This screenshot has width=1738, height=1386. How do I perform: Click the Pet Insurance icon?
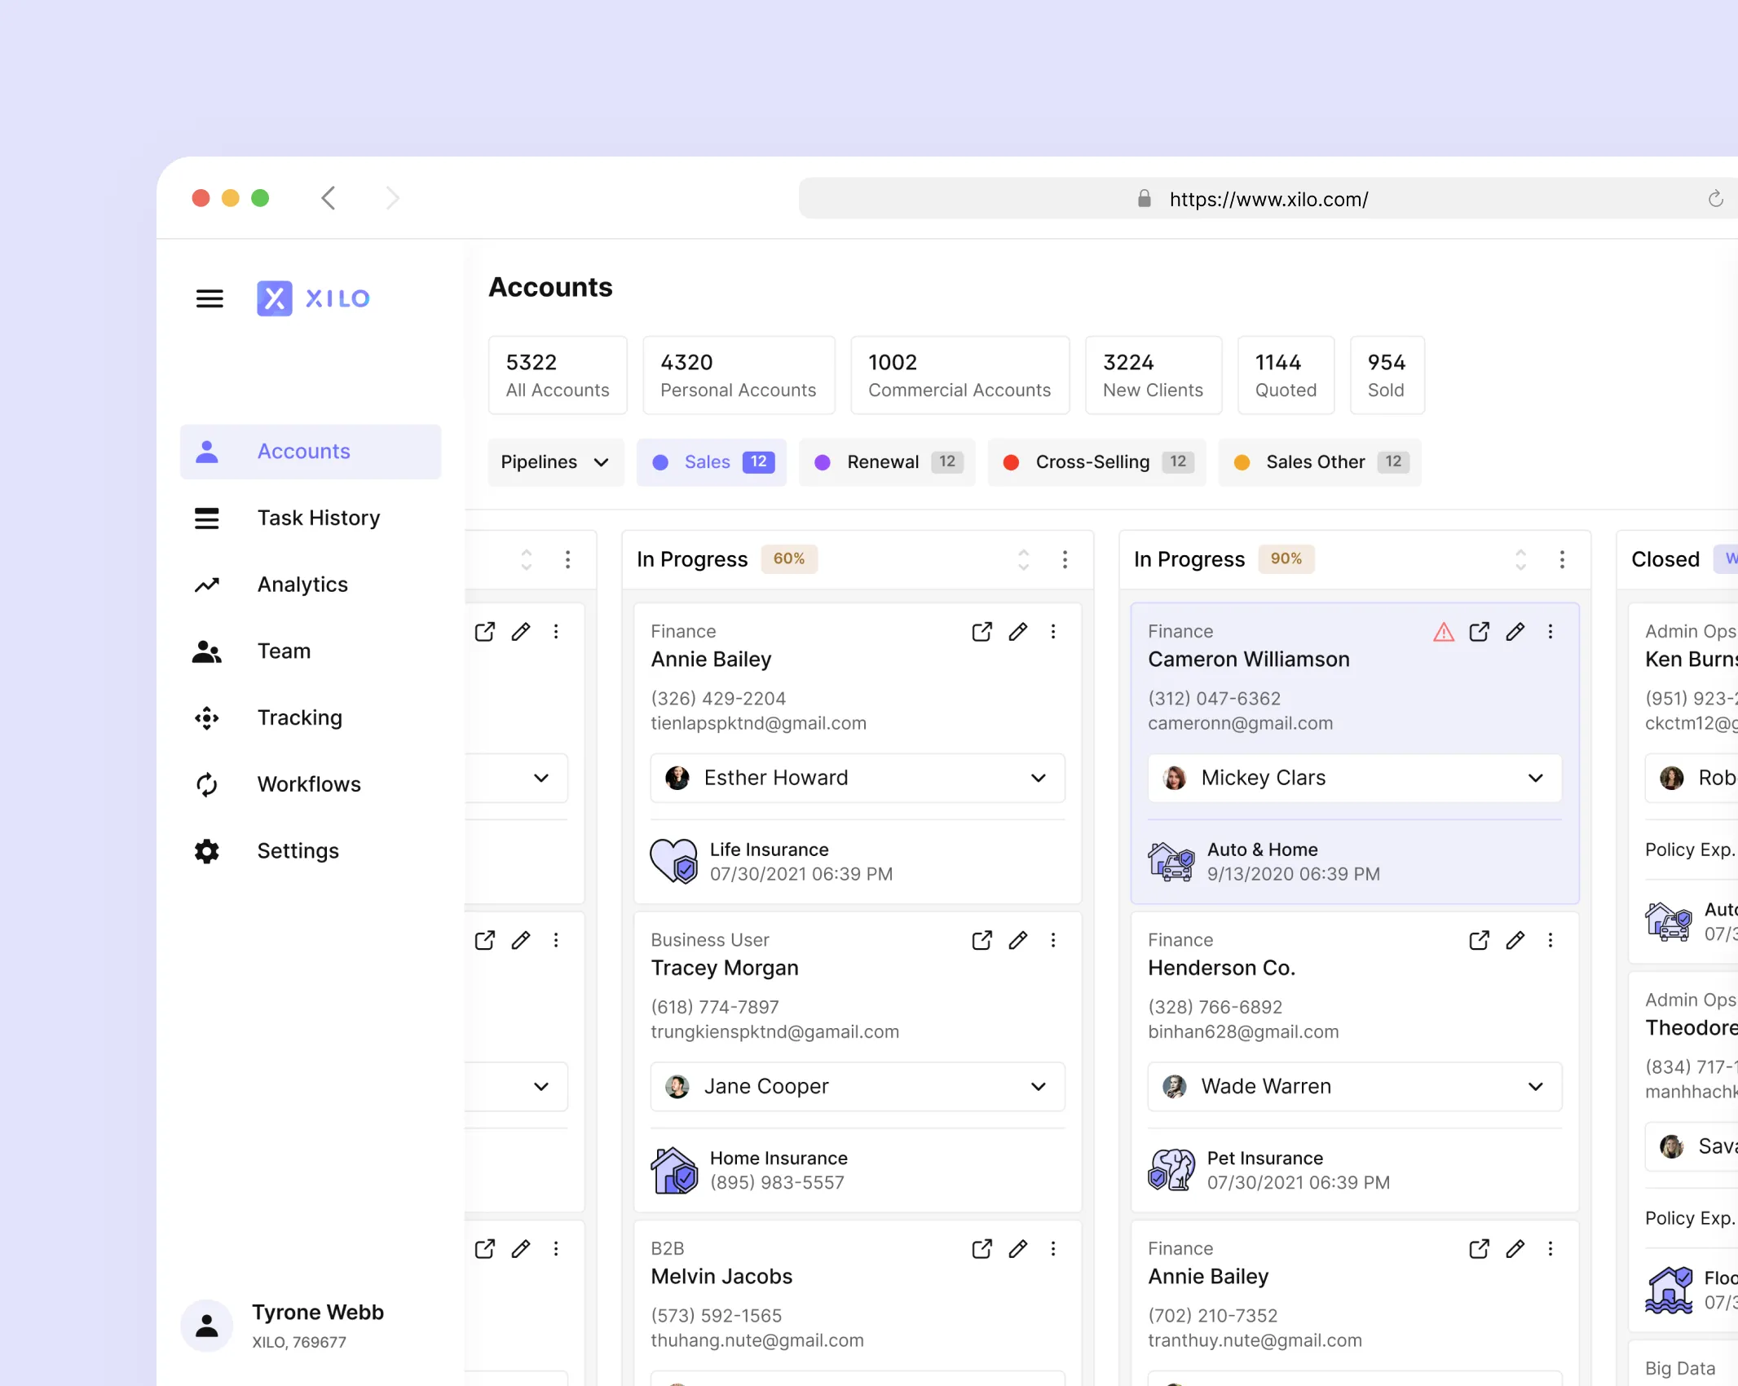tap(1171, 1170)
